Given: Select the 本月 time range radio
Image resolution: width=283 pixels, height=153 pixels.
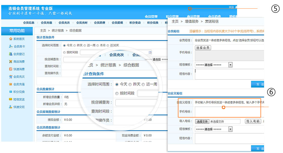Looking at the screenshot, I should tap(98, 45).
